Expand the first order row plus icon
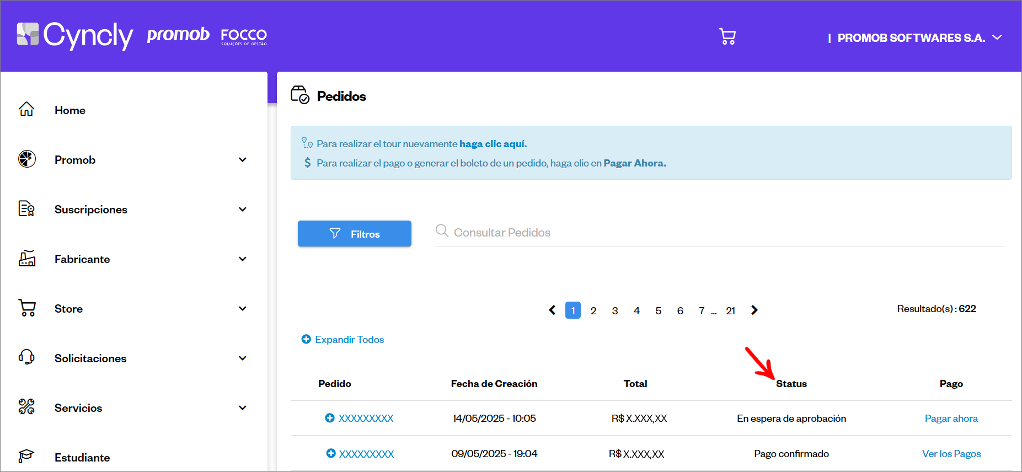1022x472 pixels. coord(330,418)
